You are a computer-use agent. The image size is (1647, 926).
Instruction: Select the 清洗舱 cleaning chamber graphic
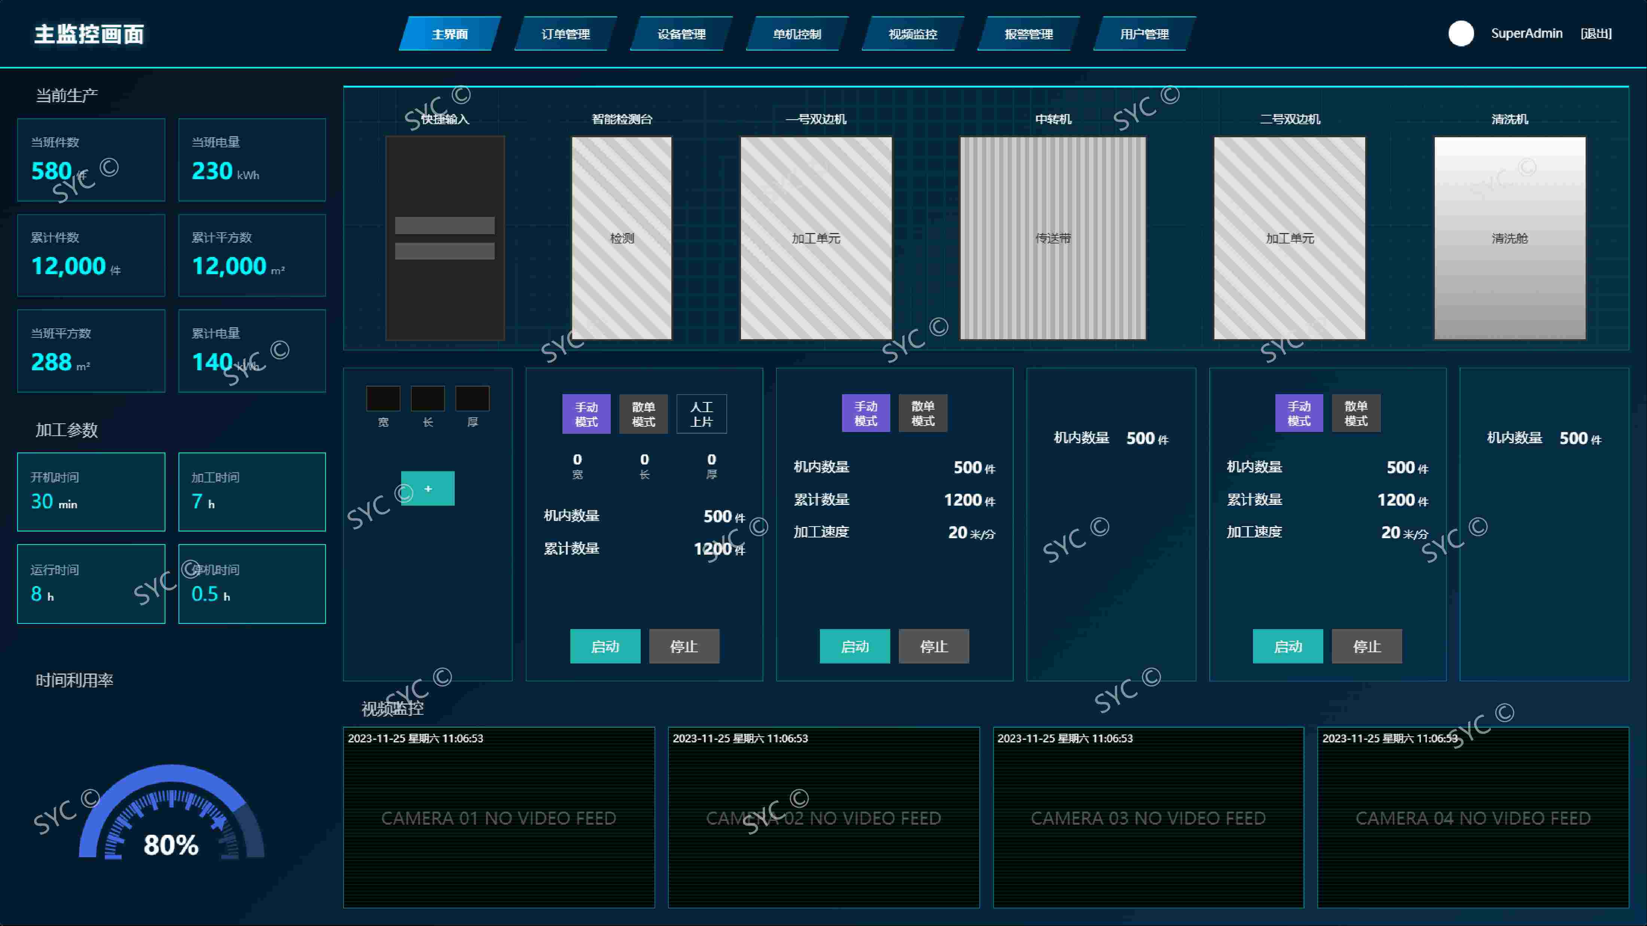pyautogui.click(x=1510, y=238)
